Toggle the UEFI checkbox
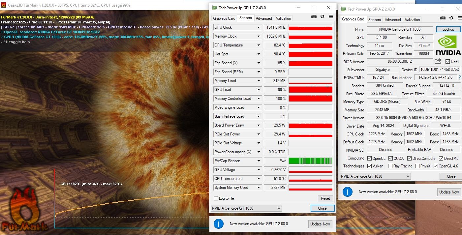The height and width of the screenshot is (235, 462). 447,62
